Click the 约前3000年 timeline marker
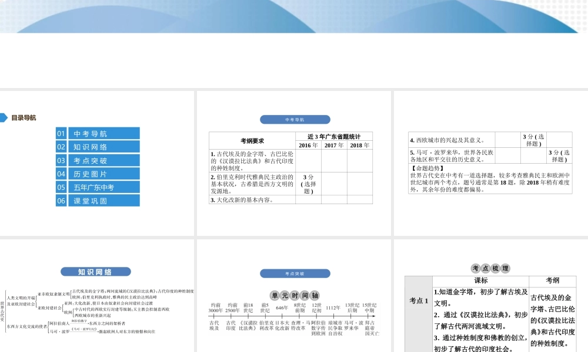 tap(216, 308)
